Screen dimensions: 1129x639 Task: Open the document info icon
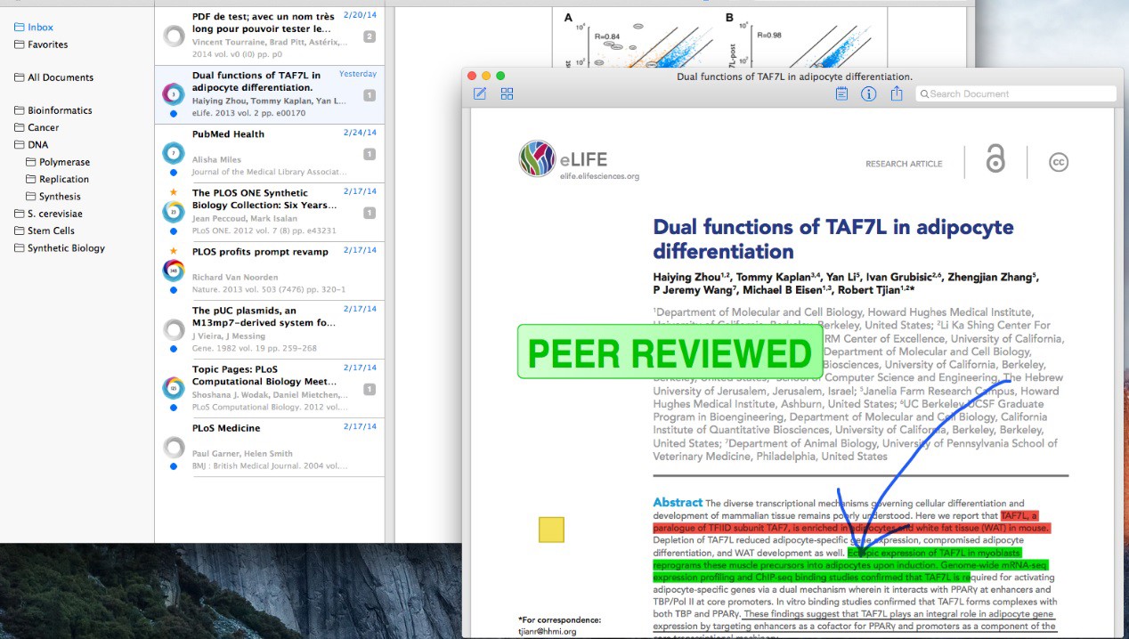click(869, 93)
